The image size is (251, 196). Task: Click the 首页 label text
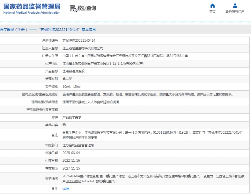click(212, 12)
